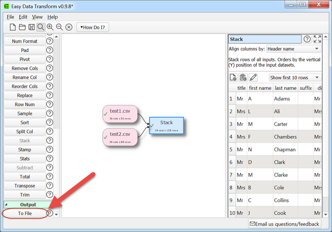The image size is (332, 232).
Task: Open the Show first 10 rows dropdown
Action: [295, 77]
